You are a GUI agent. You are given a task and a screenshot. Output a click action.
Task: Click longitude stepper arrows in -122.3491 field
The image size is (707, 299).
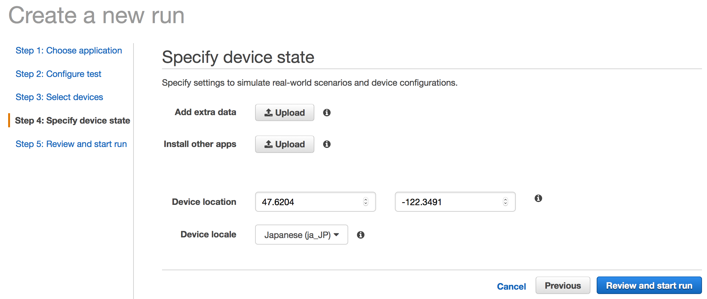(x=505, y=202)
